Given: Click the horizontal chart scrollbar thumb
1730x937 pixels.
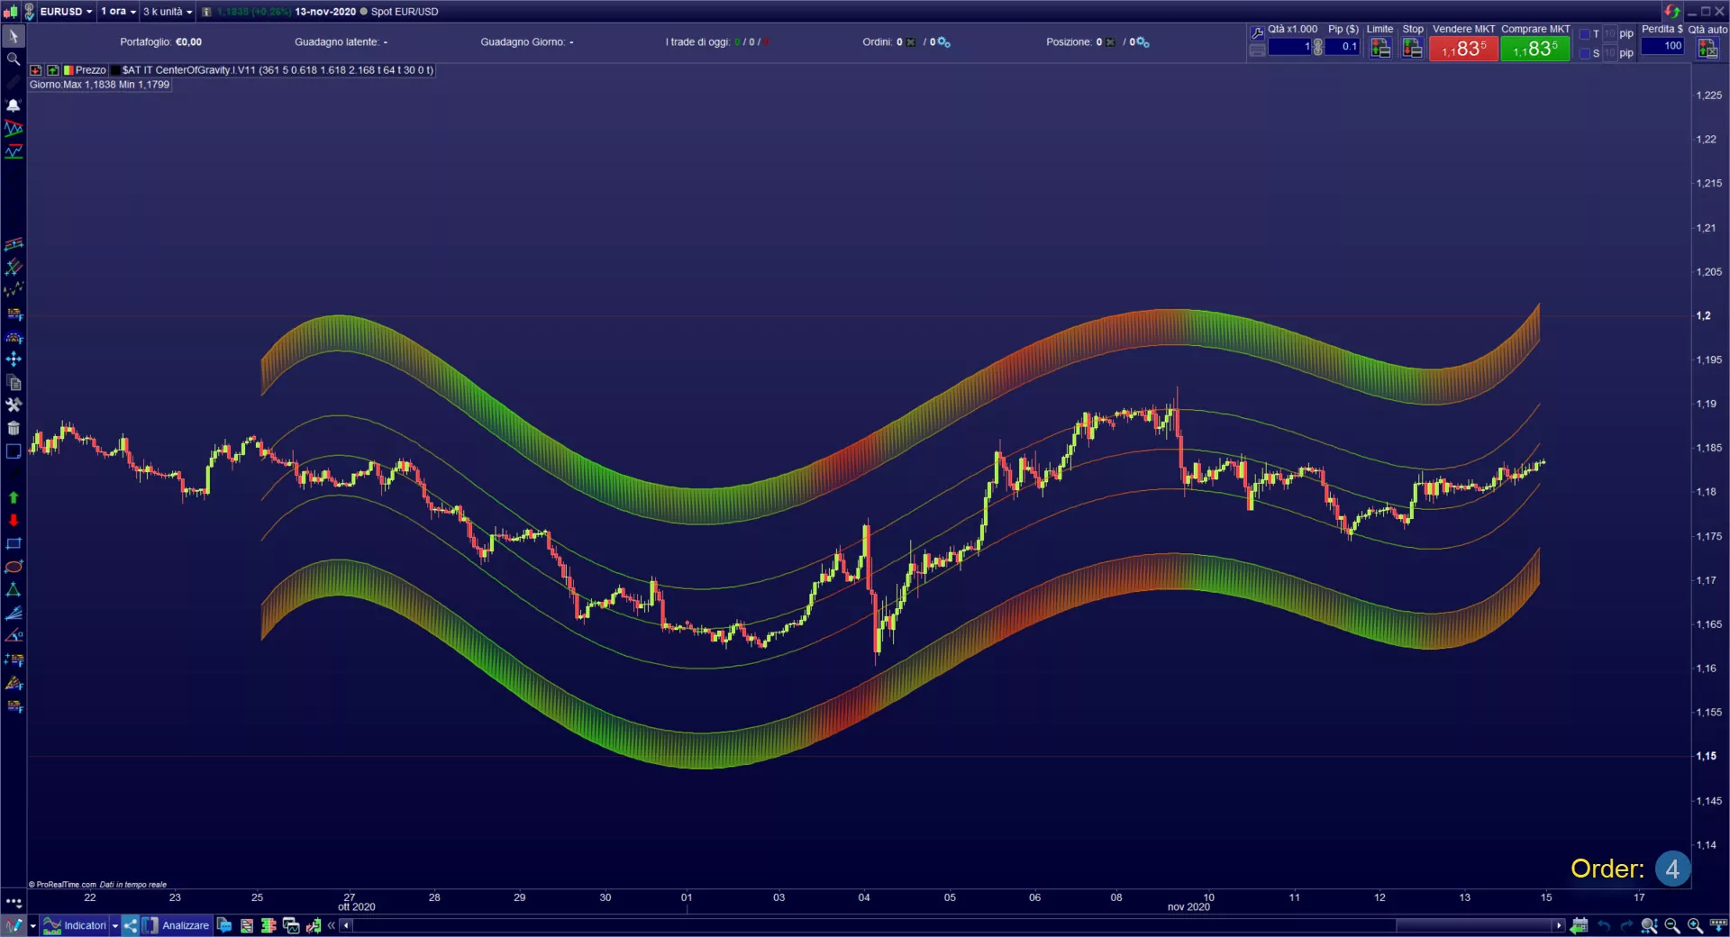Looking at the screenshot, I should tap(1474, 925).
